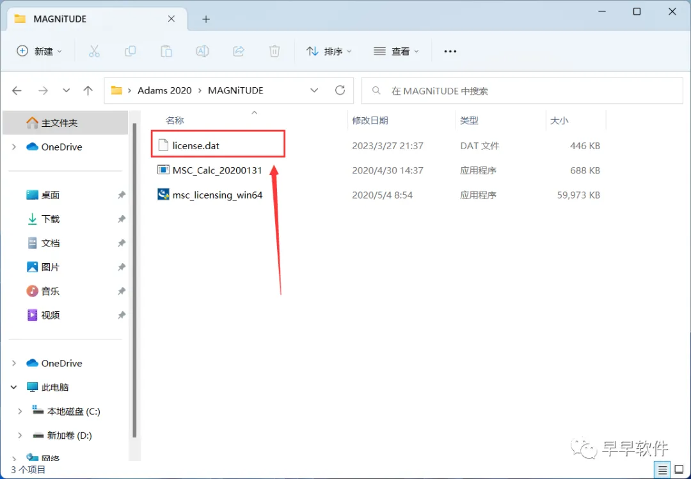Click the Paste clipboard icon
This screenshot has height=479, width=691.
point(166,51)
